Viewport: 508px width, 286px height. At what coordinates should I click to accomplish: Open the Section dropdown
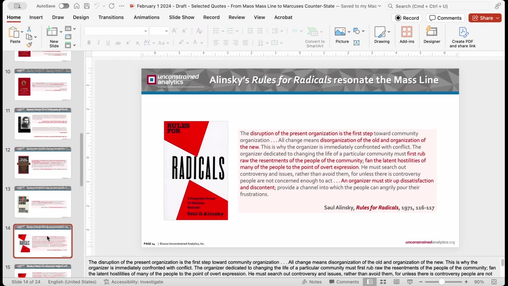tap(70, 45)
